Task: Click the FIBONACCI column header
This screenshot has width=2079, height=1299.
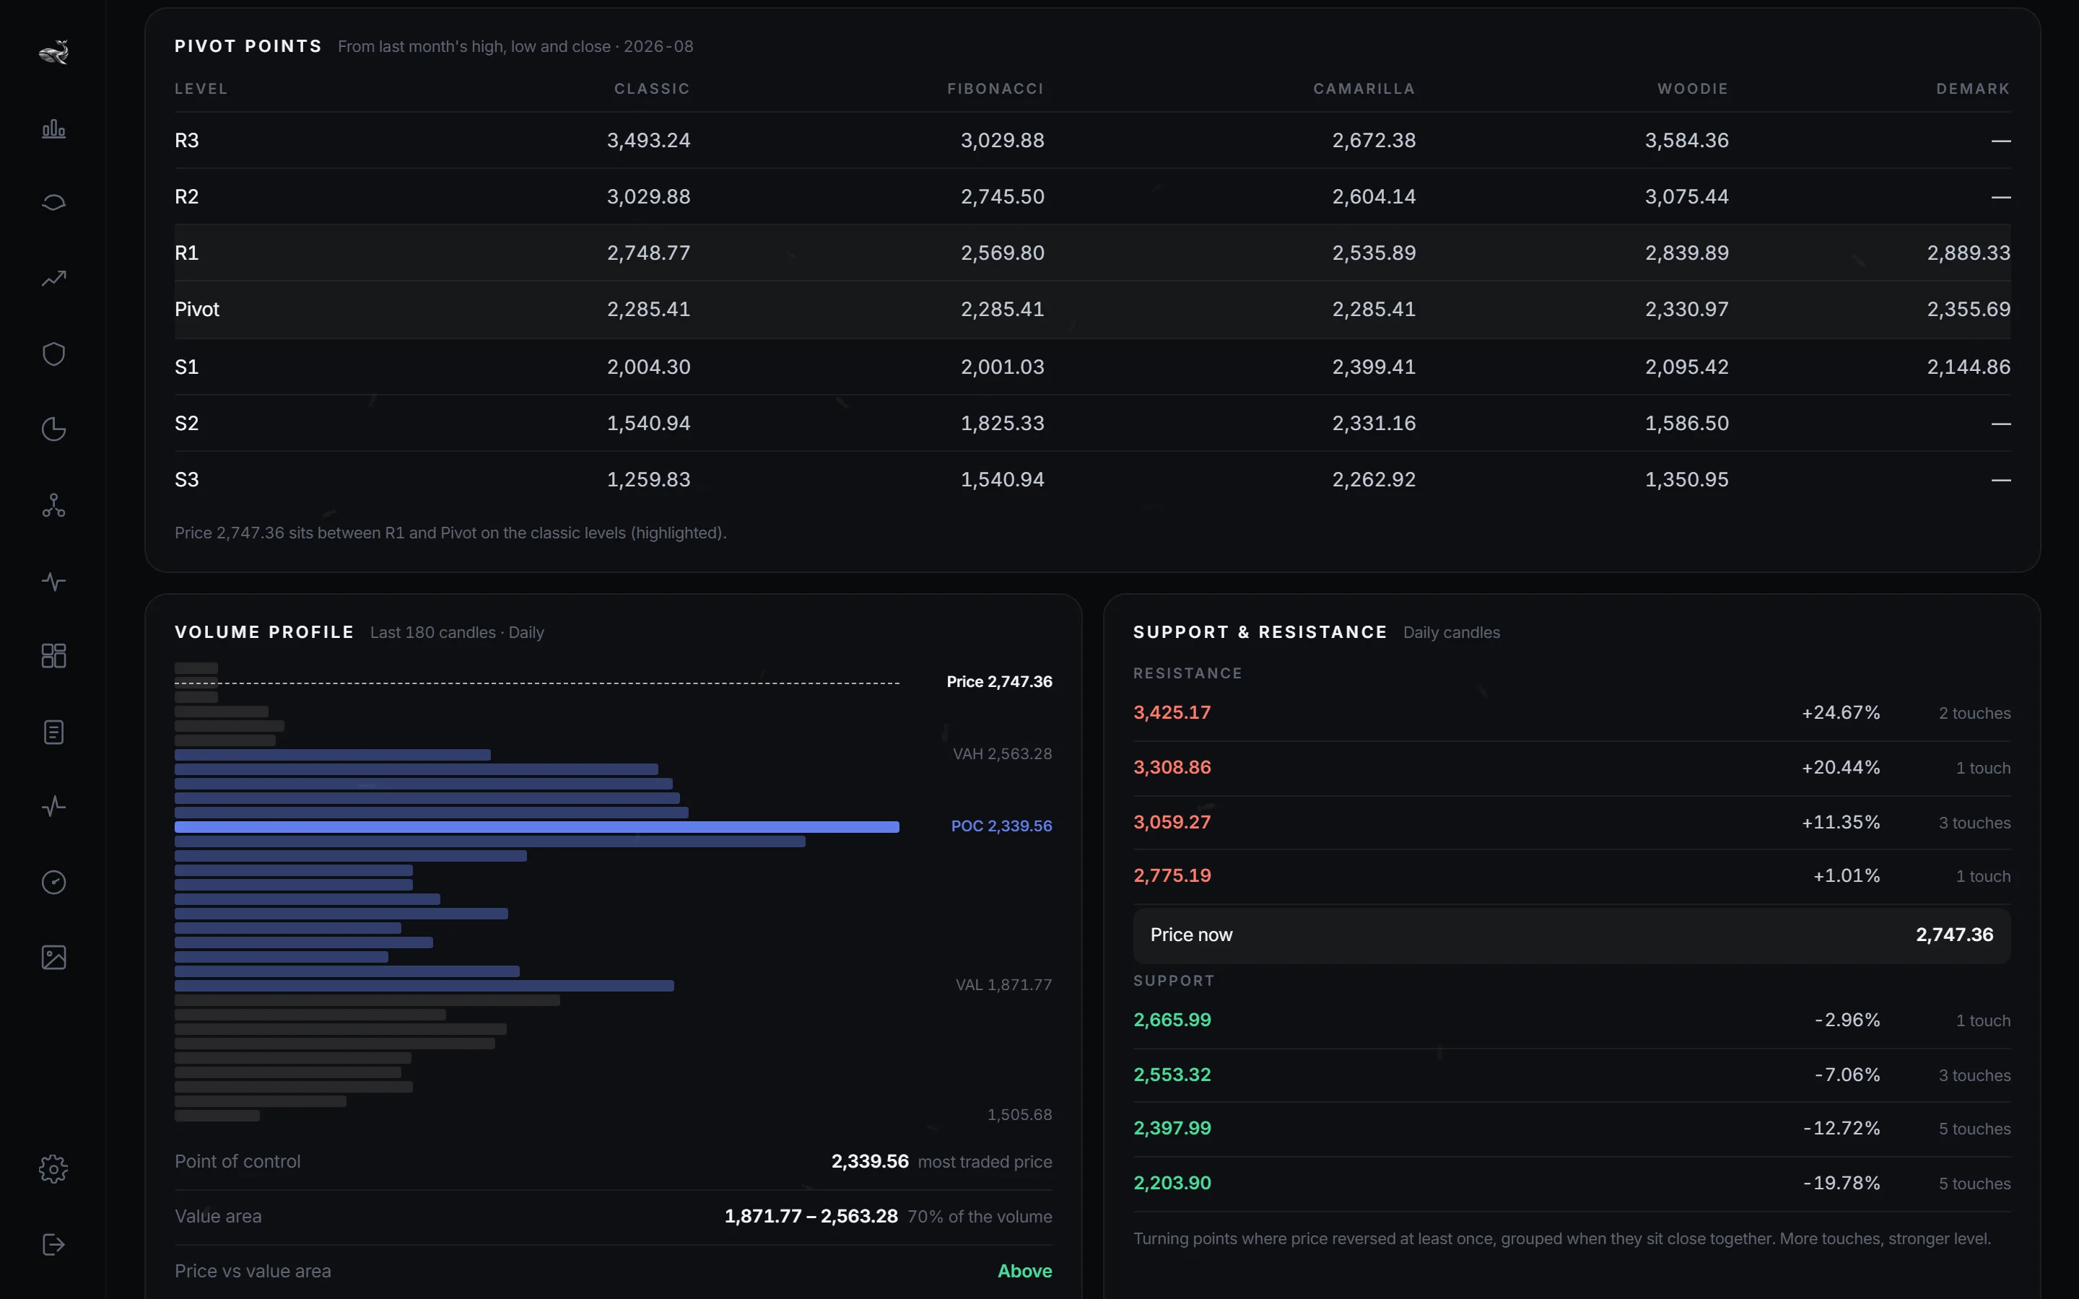Action: 995,89
